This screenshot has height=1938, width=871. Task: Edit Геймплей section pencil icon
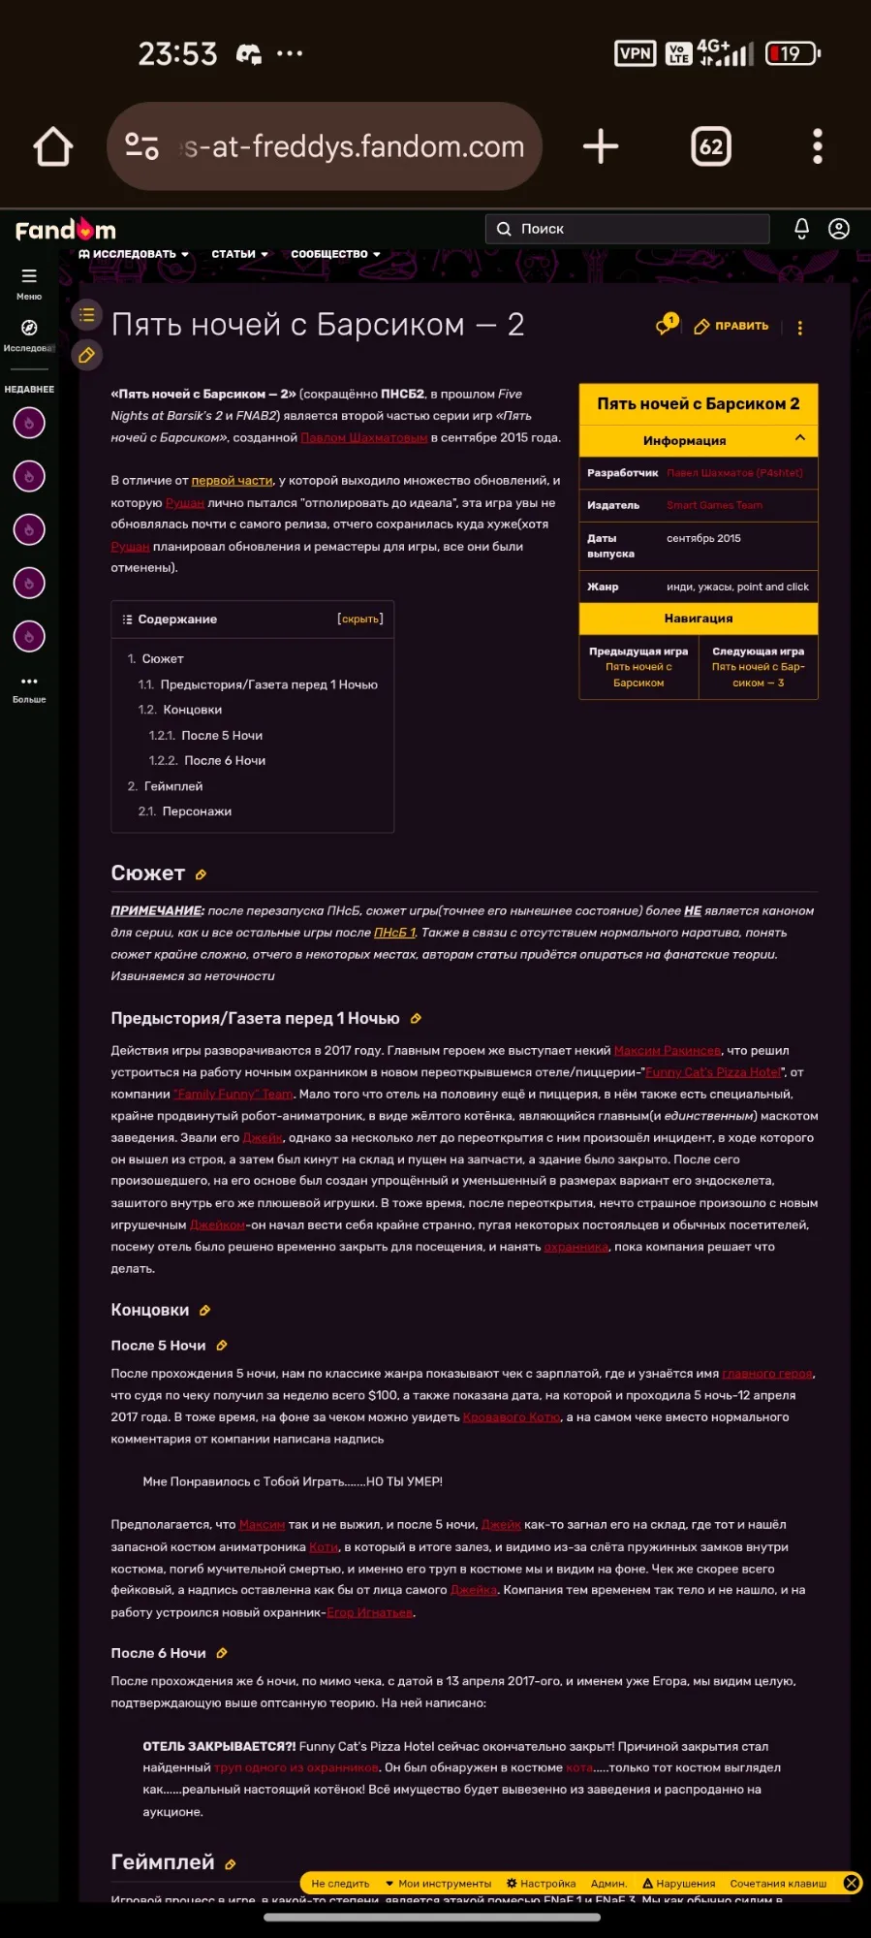(x=231, y=1864)
